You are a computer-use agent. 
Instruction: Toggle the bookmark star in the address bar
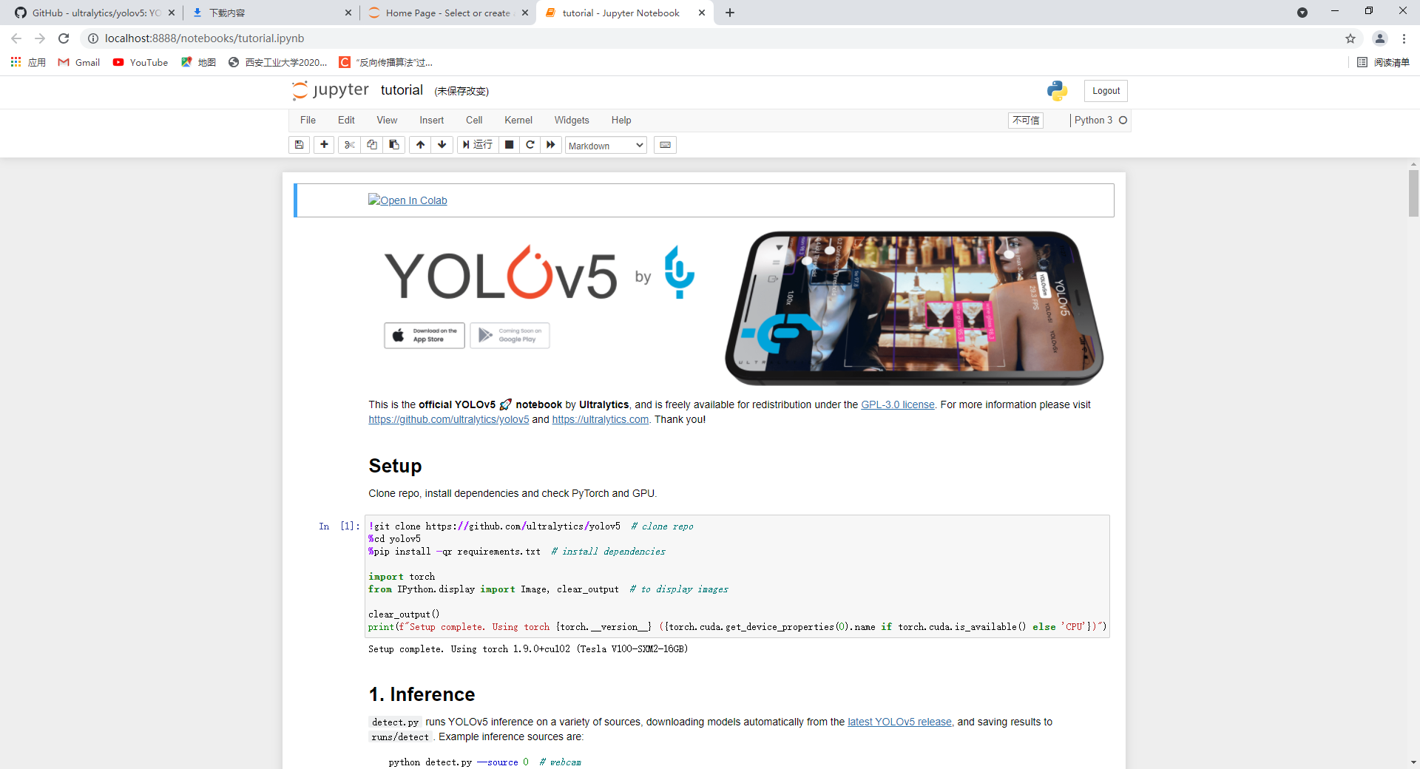coord(1351,38)
